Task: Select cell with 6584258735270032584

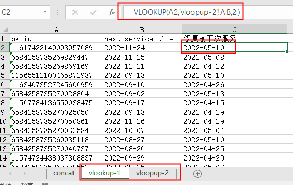Action: (56, 130)
